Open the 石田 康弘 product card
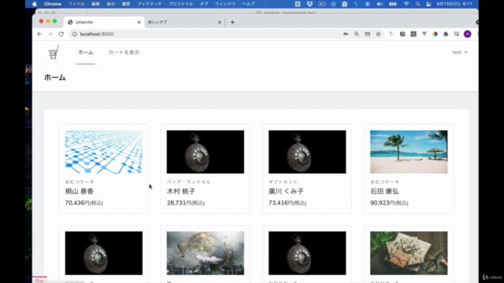The image size is (504, 283). click(409, 169)
